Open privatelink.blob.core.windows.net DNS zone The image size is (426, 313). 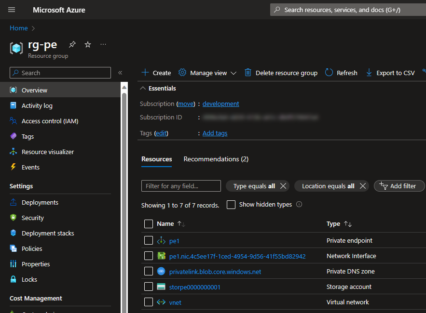pos(215,272)
